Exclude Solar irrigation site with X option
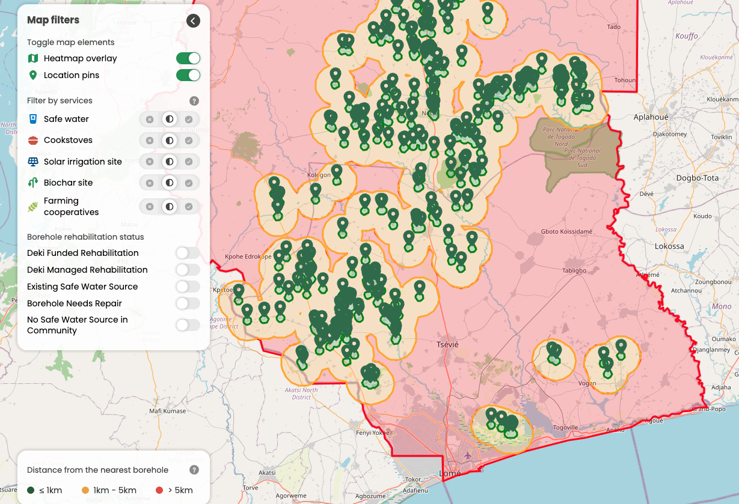 point(150,162)
